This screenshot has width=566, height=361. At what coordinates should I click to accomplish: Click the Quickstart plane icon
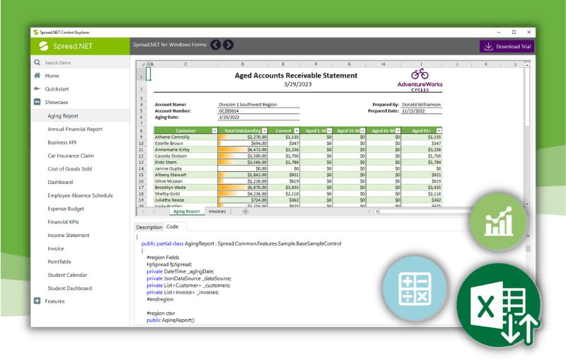point(37,88)
